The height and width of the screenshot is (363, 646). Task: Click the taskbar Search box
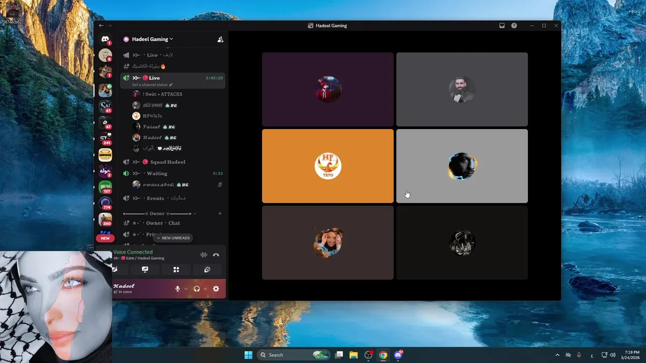tap(294, 355)
